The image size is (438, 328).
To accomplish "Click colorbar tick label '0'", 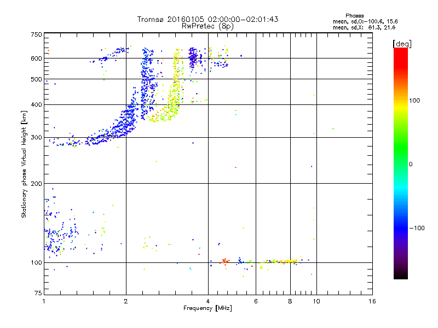I will pyautogui.click(x=411, y=165).
